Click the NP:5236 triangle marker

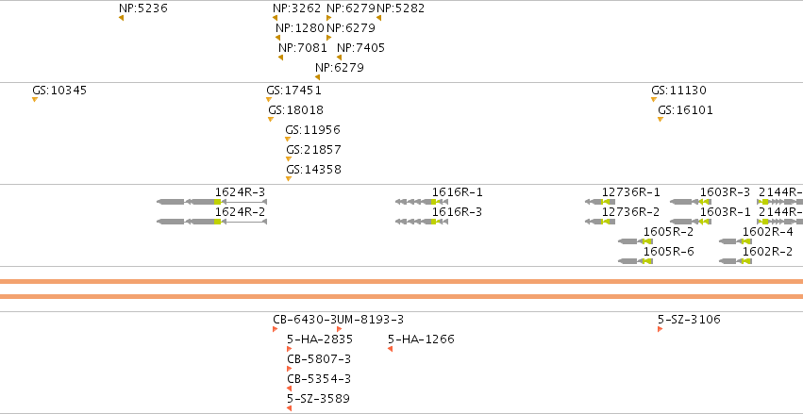click(122, 18)
